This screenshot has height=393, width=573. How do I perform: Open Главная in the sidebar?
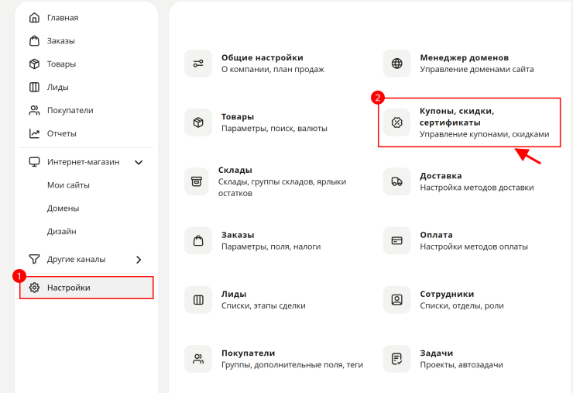63,18
